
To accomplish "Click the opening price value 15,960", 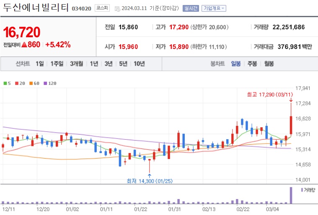I will point(128,47).
